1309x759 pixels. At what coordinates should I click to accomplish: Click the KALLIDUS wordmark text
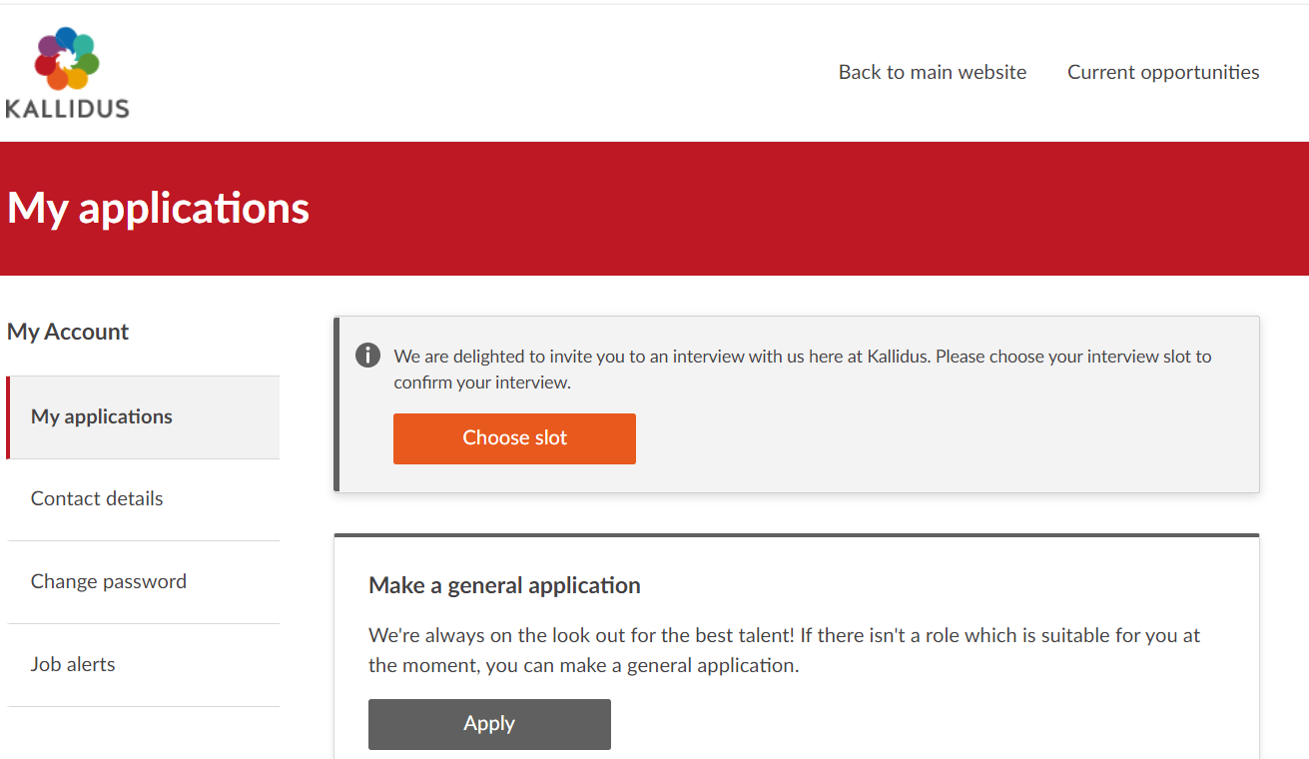67,108
